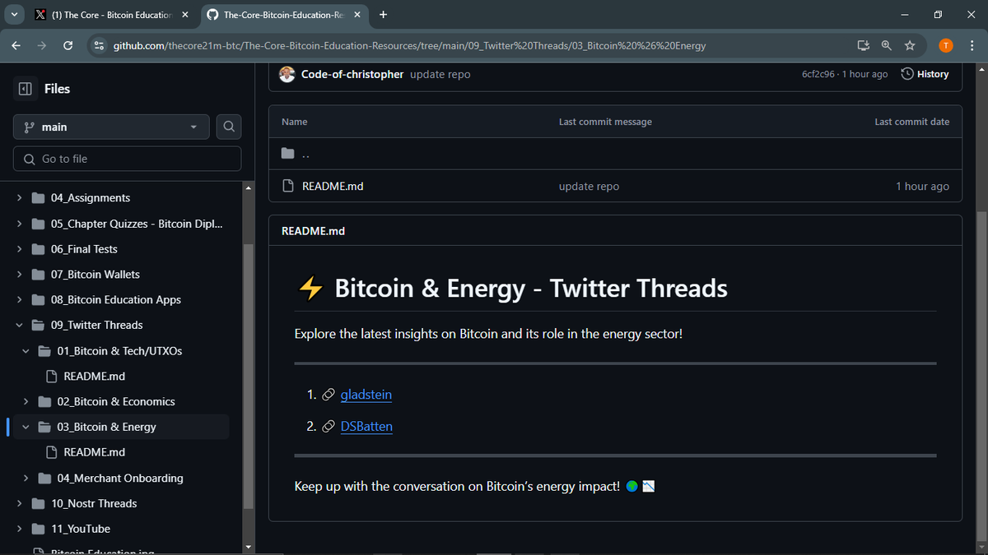Click the browser back arrow
Screen dimensions: 988x555
16,45
